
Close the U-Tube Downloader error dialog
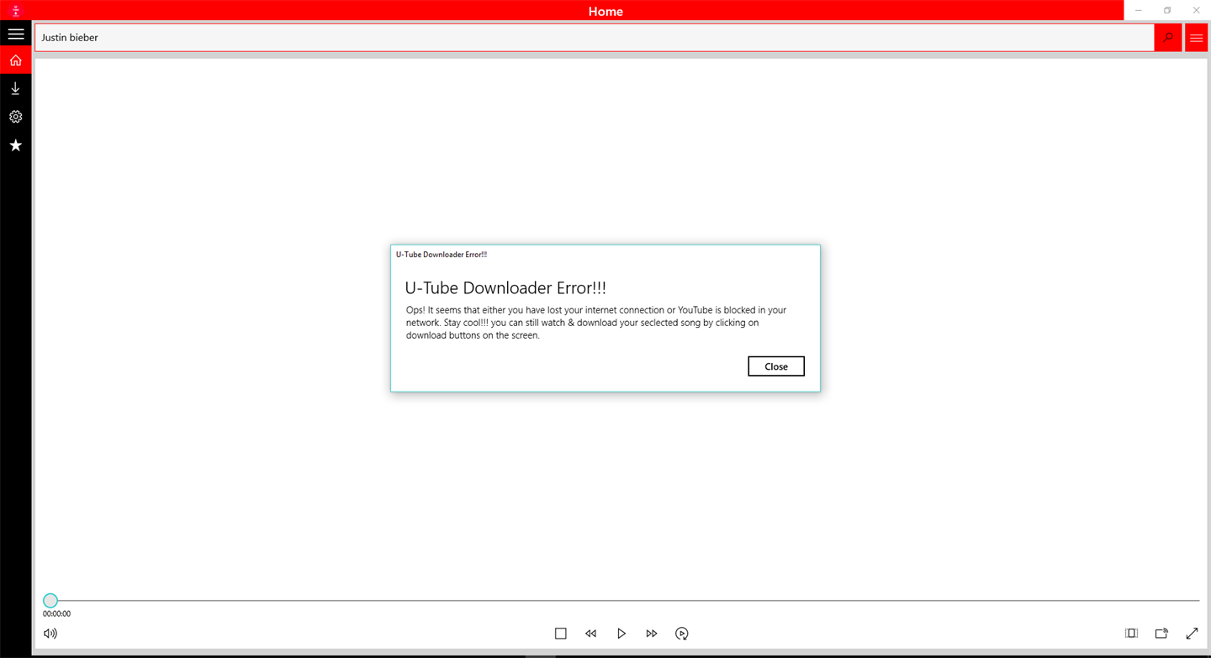pos(776,366)
